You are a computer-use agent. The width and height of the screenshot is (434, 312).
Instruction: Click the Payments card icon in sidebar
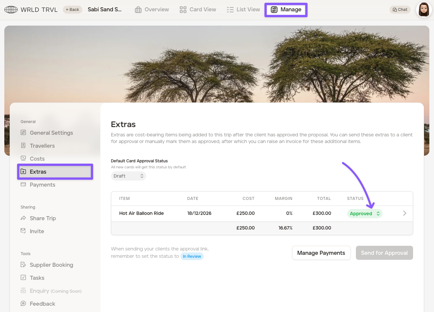pos(23,184)
